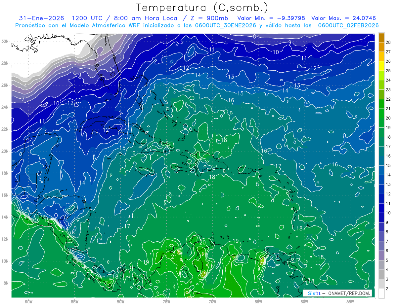Click the '16N' latitude axis label
The image size is (397, 306).
(5, 195)
